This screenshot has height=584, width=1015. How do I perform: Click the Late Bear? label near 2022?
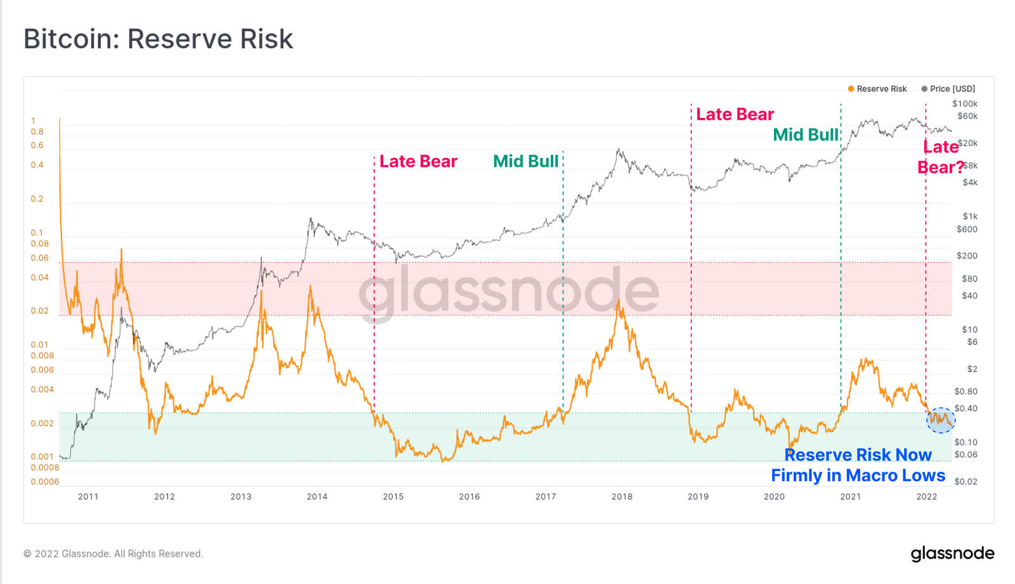(x=941, y=157)
